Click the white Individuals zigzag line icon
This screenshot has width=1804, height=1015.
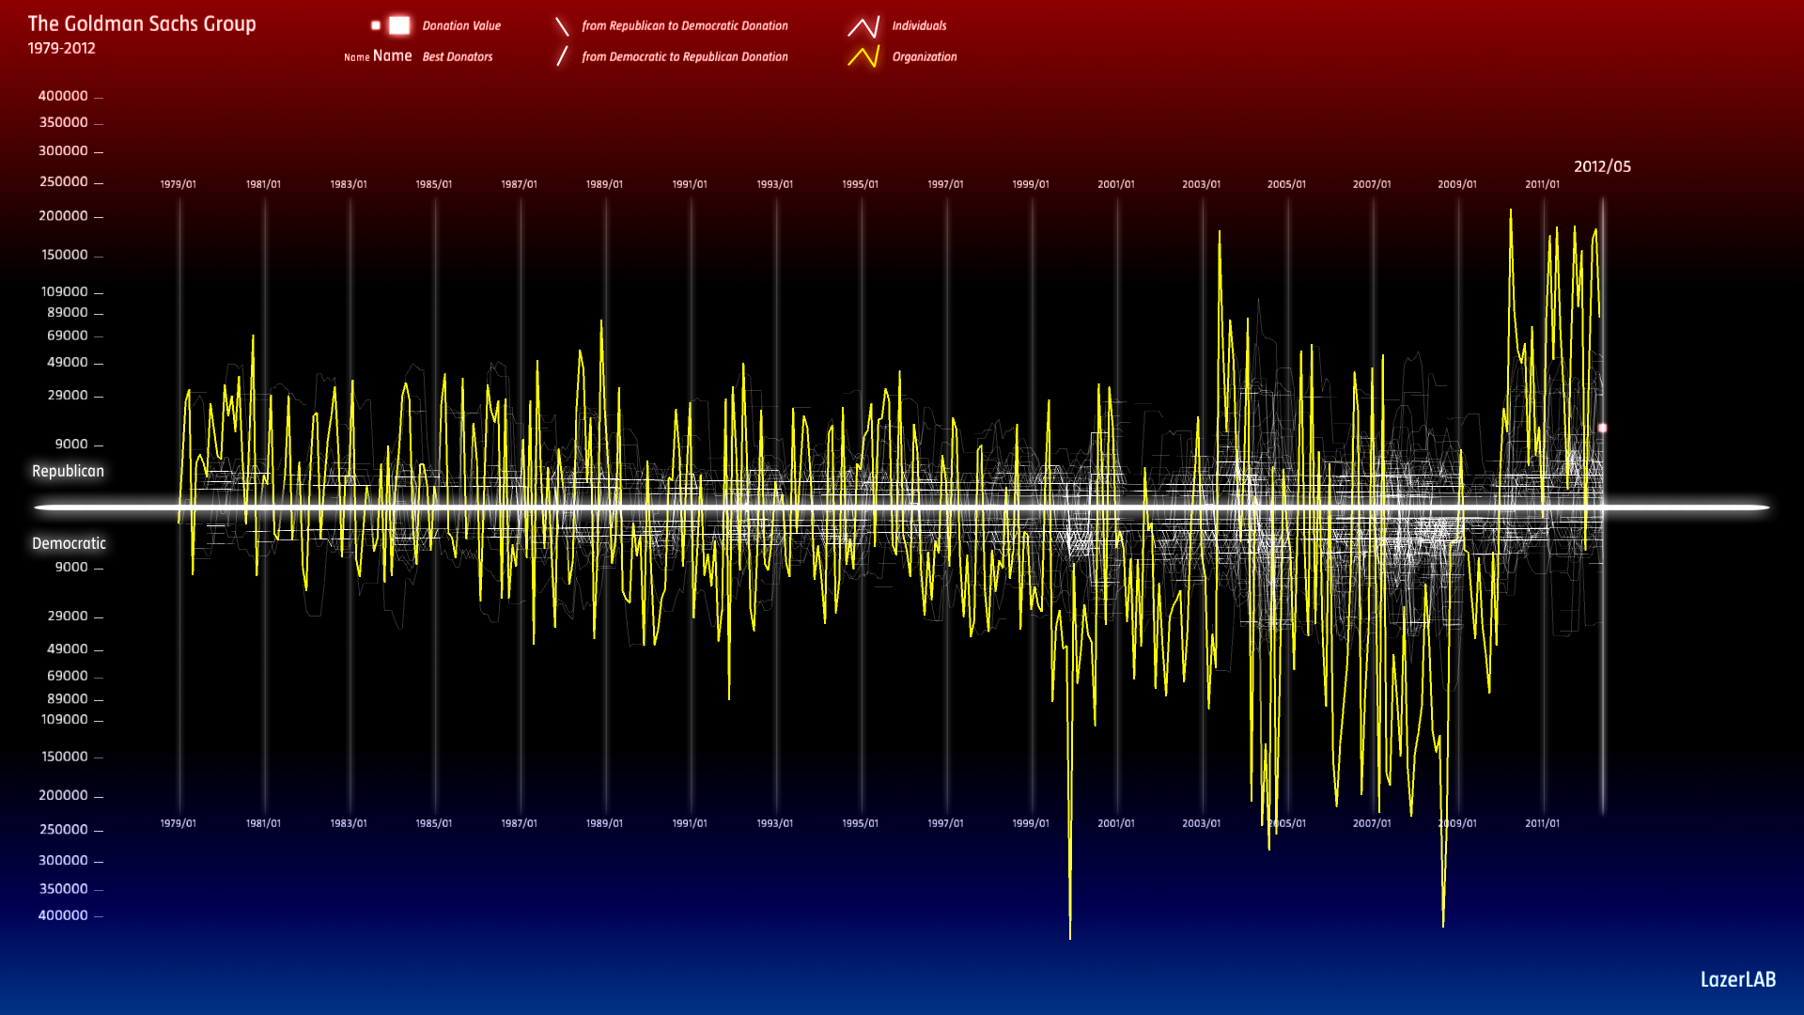click(863, 26)
